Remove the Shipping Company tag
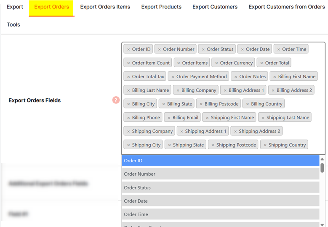Viewport: 328px width, 227px height. tap(128, 131)
